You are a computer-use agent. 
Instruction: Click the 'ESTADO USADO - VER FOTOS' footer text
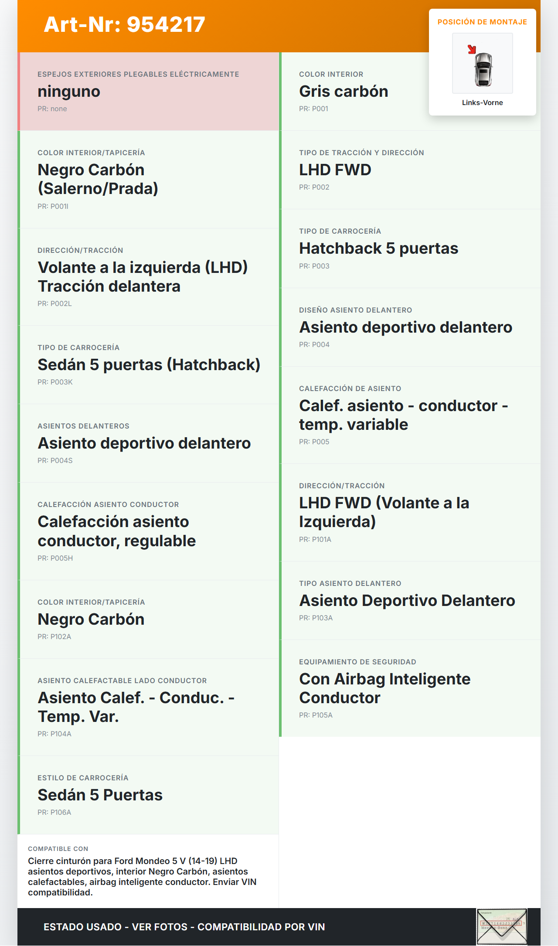click(x=184, y=927)
